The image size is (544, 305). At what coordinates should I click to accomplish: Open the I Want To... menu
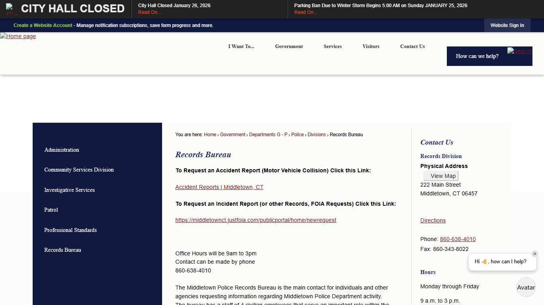coord(241,46)
